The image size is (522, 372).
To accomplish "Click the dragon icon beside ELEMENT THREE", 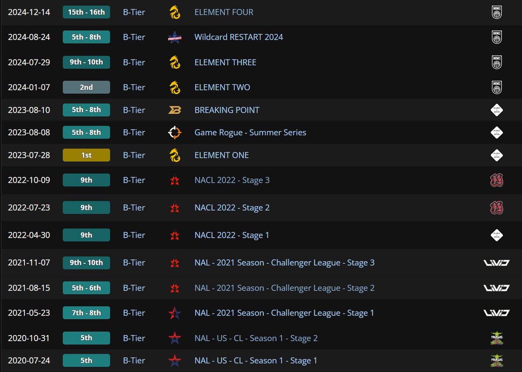I will (175, 62).
